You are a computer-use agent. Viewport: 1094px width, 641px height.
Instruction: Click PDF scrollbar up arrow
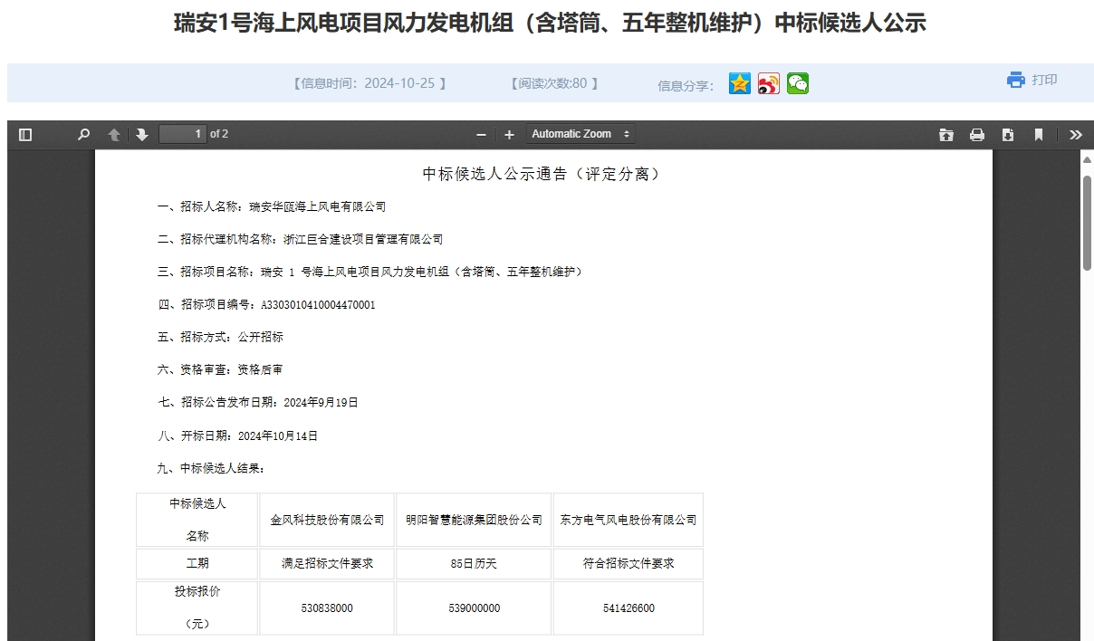[1087, 160]
